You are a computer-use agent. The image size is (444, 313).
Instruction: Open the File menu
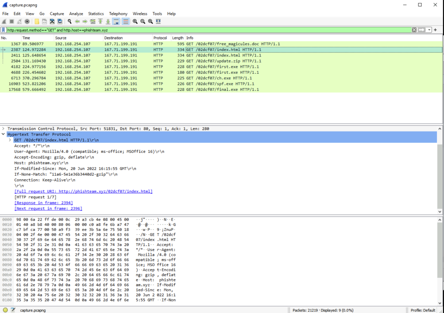5,13
